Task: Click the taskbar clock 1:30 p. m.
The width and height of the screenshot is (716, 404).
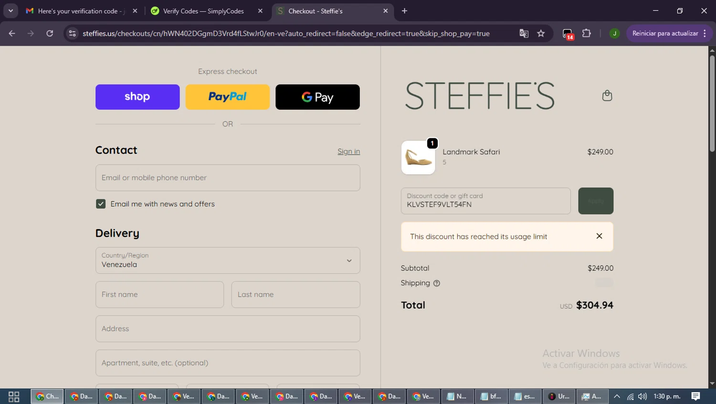Action: [x=667, y=396]
